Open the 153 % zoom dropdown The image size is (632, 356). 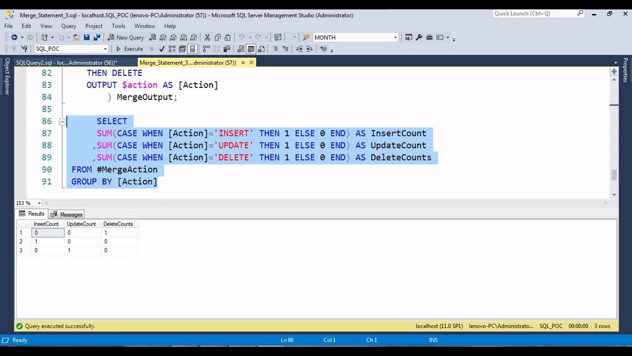39,203
